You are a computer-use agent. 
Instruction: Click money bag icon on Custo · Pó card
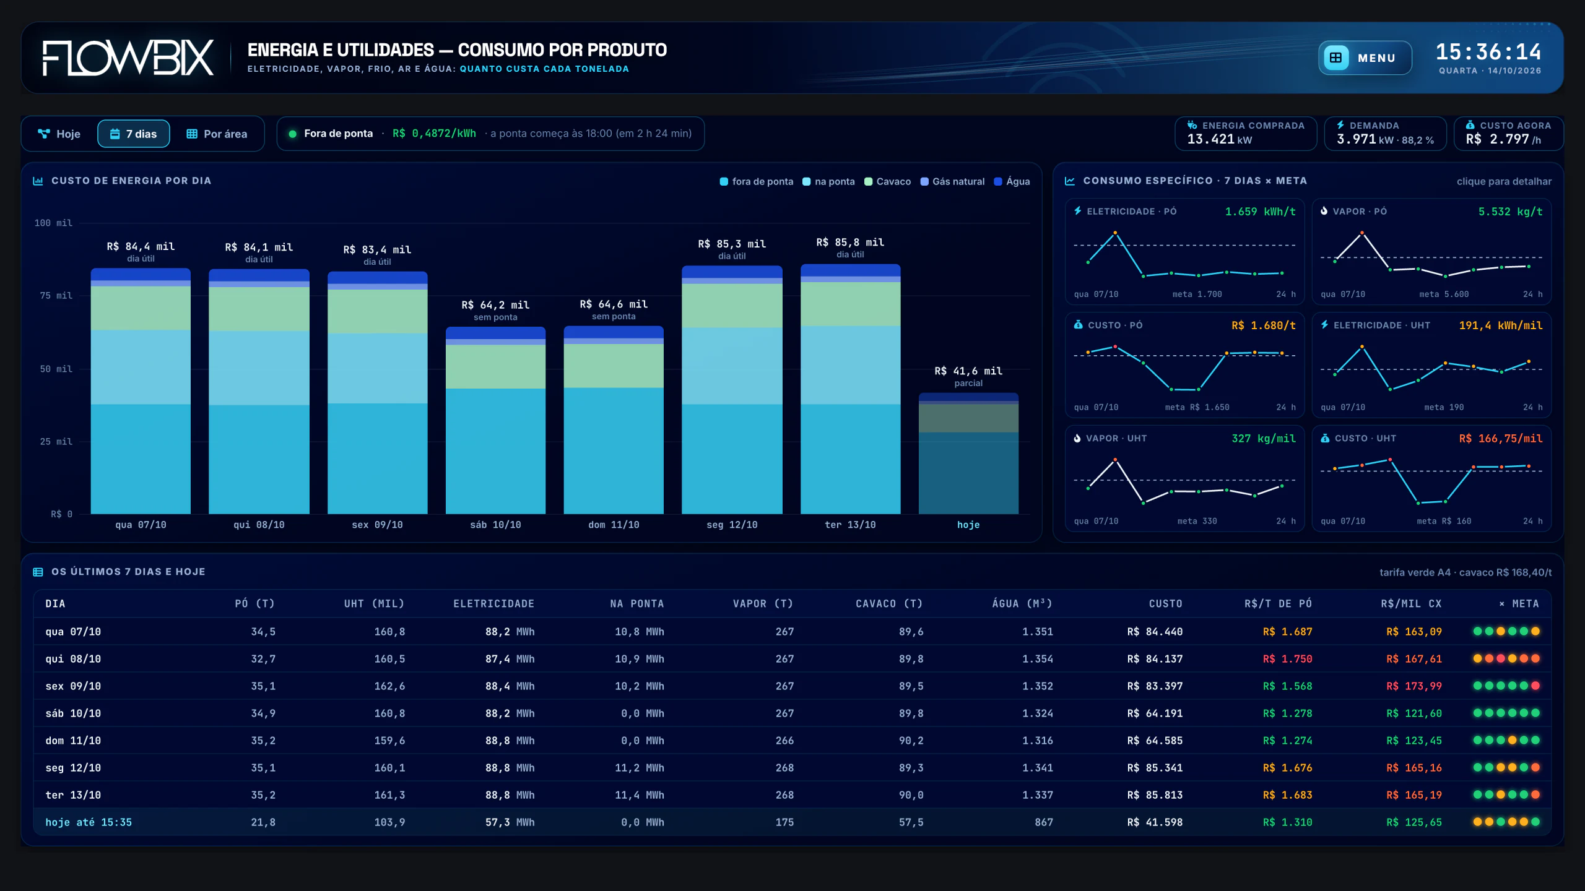(x=1079, y=325)
